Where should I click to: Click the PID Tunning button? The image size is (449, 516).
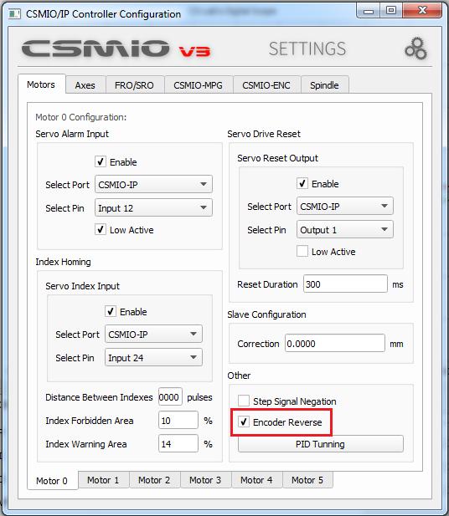(x=321, y=444)
